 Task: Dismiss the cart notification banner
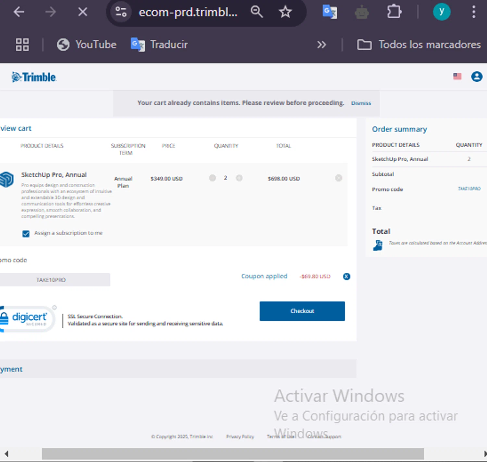coord(361,103)
